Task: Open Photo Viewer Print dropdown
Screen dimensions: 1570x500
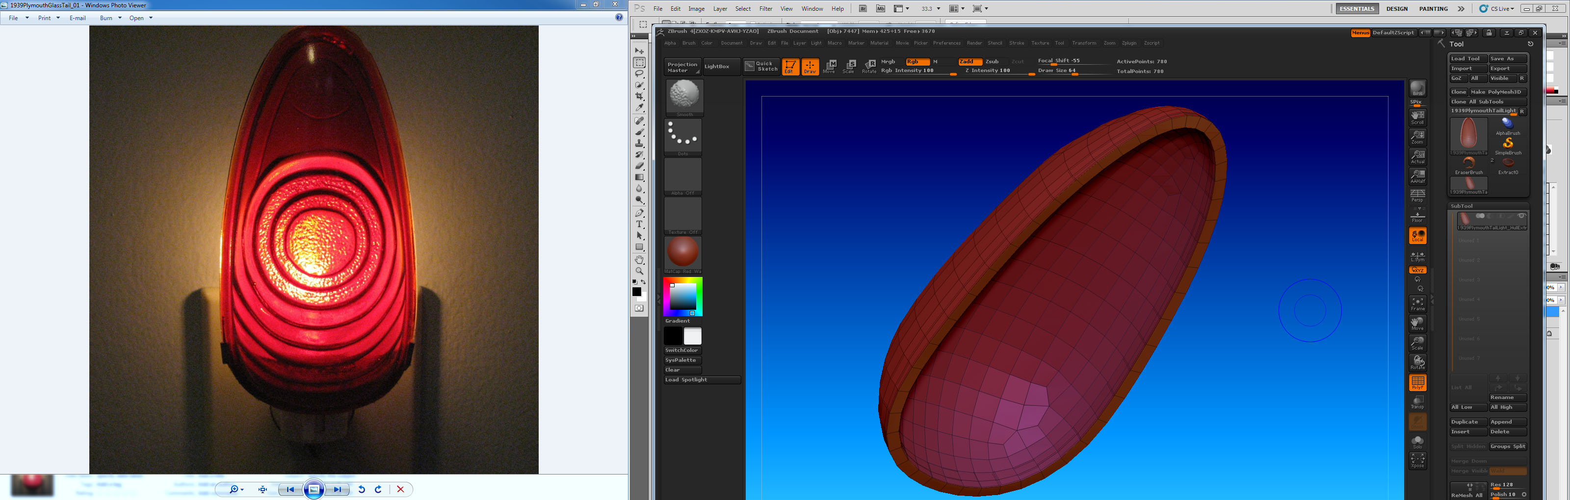Action: (49, 18)
